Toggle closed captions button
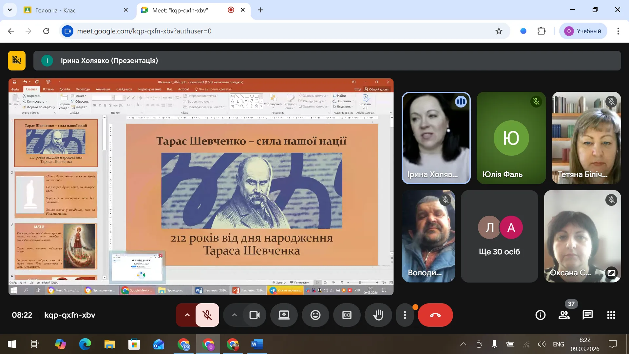This screenshot has height=354, width=629. click(347, 315)
